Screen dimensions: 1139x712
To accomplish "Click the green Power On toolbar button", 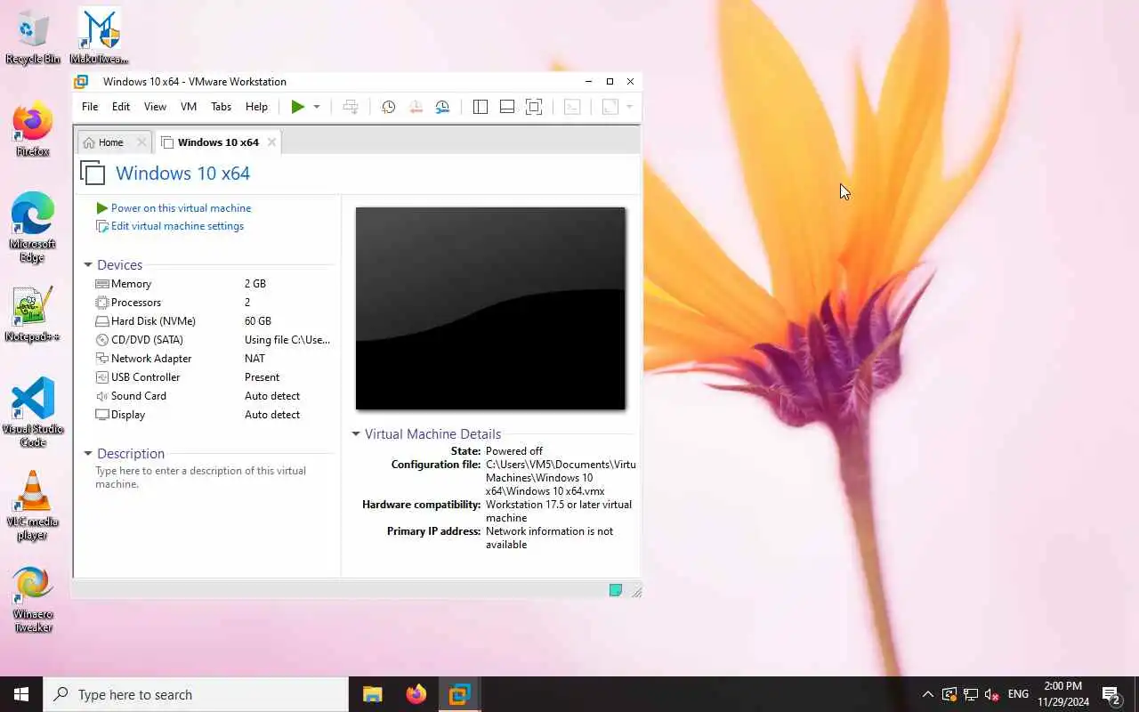I will pos(298,107).
